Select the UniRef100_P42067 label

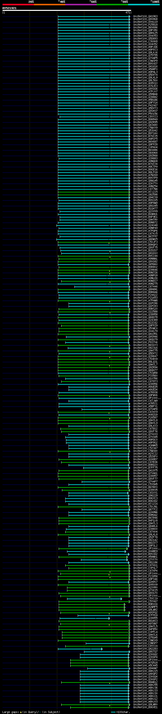[145, 106]
